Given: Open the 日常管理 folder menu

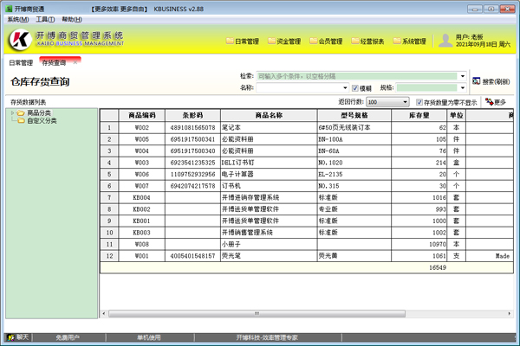Looking at the screenshot, I should point(243,42).
